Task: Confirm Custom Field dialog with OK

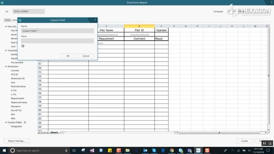Action: [68, 56]
